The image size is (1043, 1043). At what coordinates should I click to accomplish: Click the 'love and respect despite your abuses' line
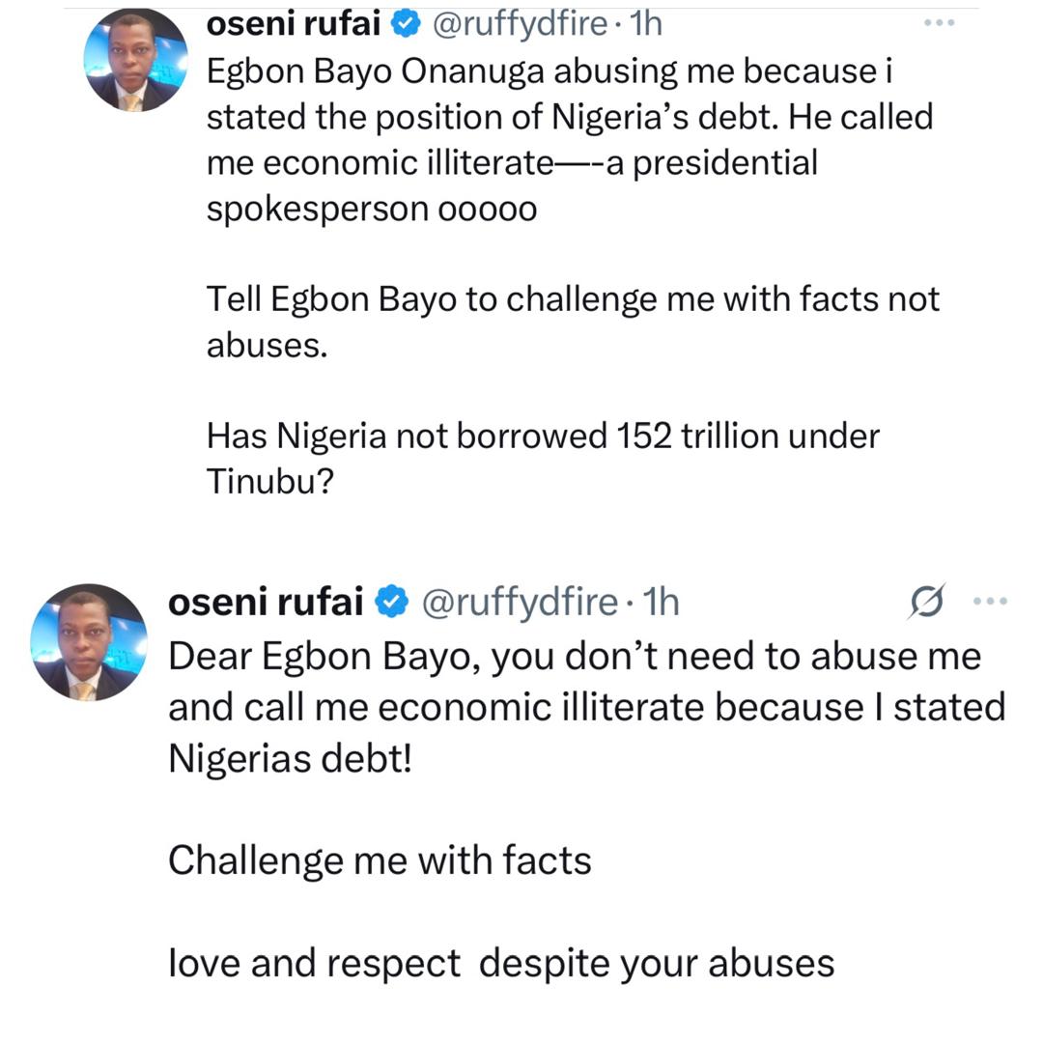point(500,963)
